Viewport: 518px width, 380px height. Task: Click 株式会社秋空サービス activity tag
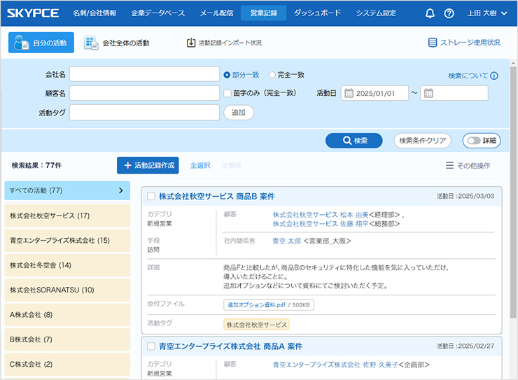point(256,325)
